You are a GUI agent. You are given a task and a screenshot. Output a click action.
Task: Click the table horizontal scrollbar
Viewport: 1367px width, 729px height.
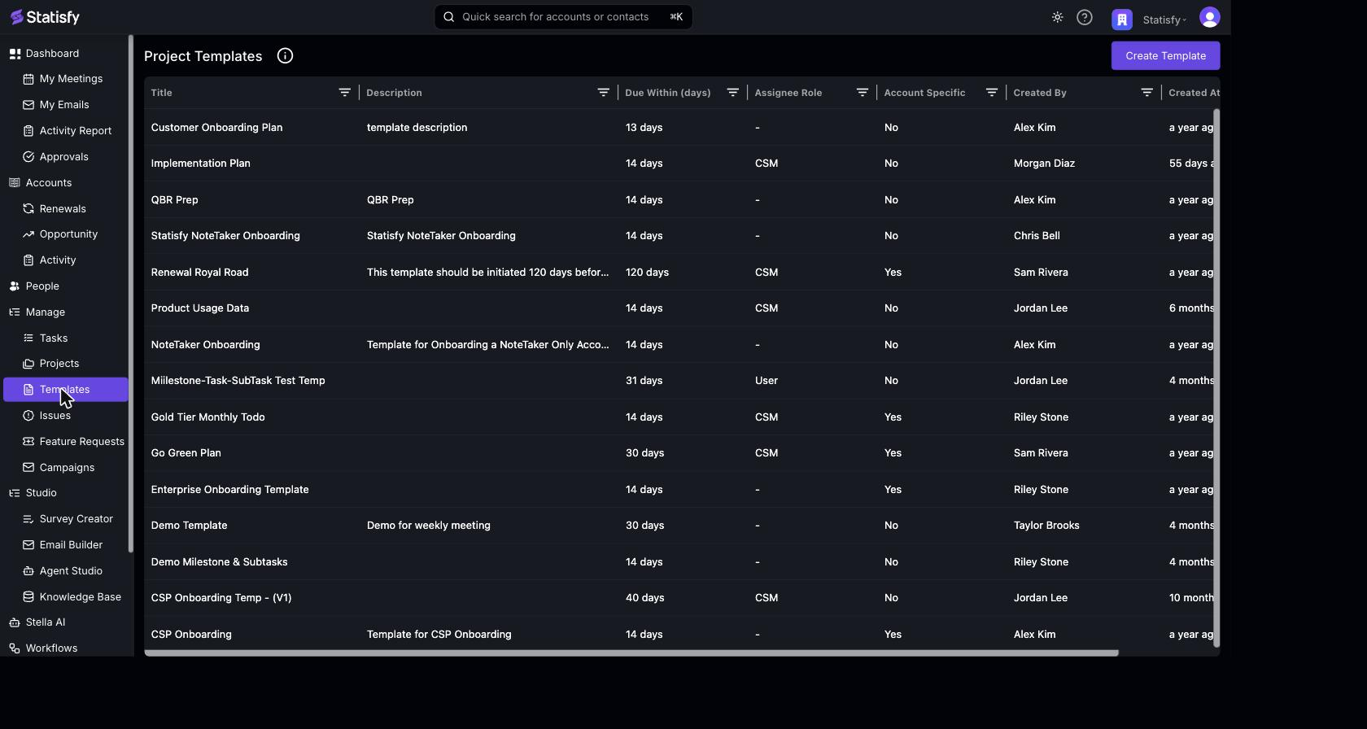click(631, 653)
